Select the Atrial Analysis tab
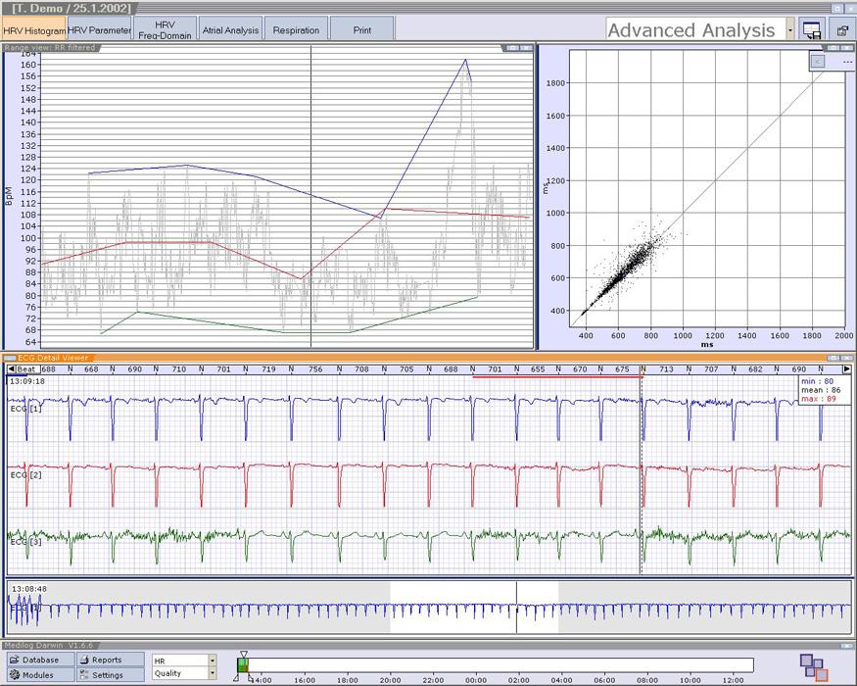 (x=230, y=30)
